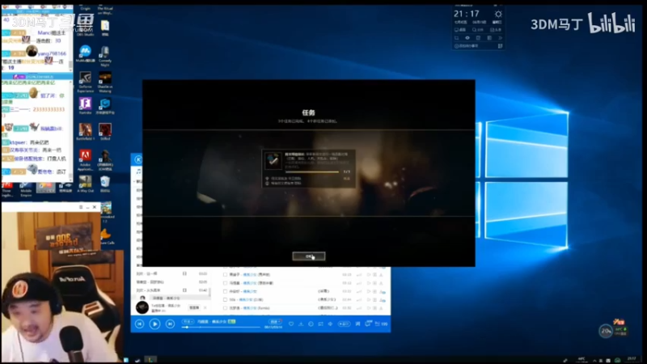The image size is (647, 364).
Task: Open Adobe Application Manager shortcut
Action: (x=85, y=160)
